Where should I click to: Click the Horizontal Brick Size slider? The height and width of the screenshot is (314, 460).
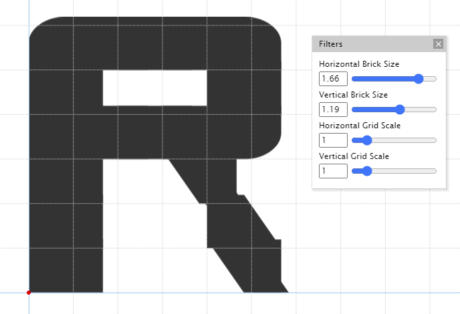point(394,79)
